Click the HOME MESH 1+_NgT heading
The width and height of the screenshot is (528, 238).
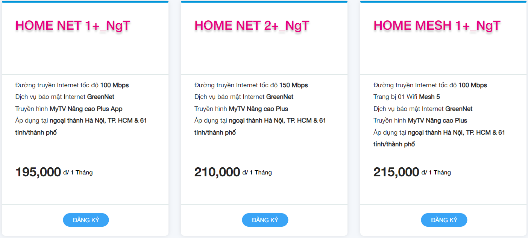pyautogui.click(x=437, y=26)
